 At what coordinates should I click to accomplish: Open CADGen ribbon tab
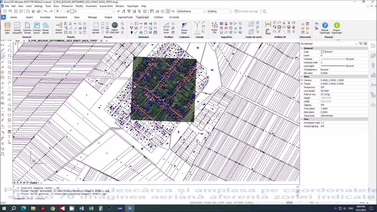158,17
